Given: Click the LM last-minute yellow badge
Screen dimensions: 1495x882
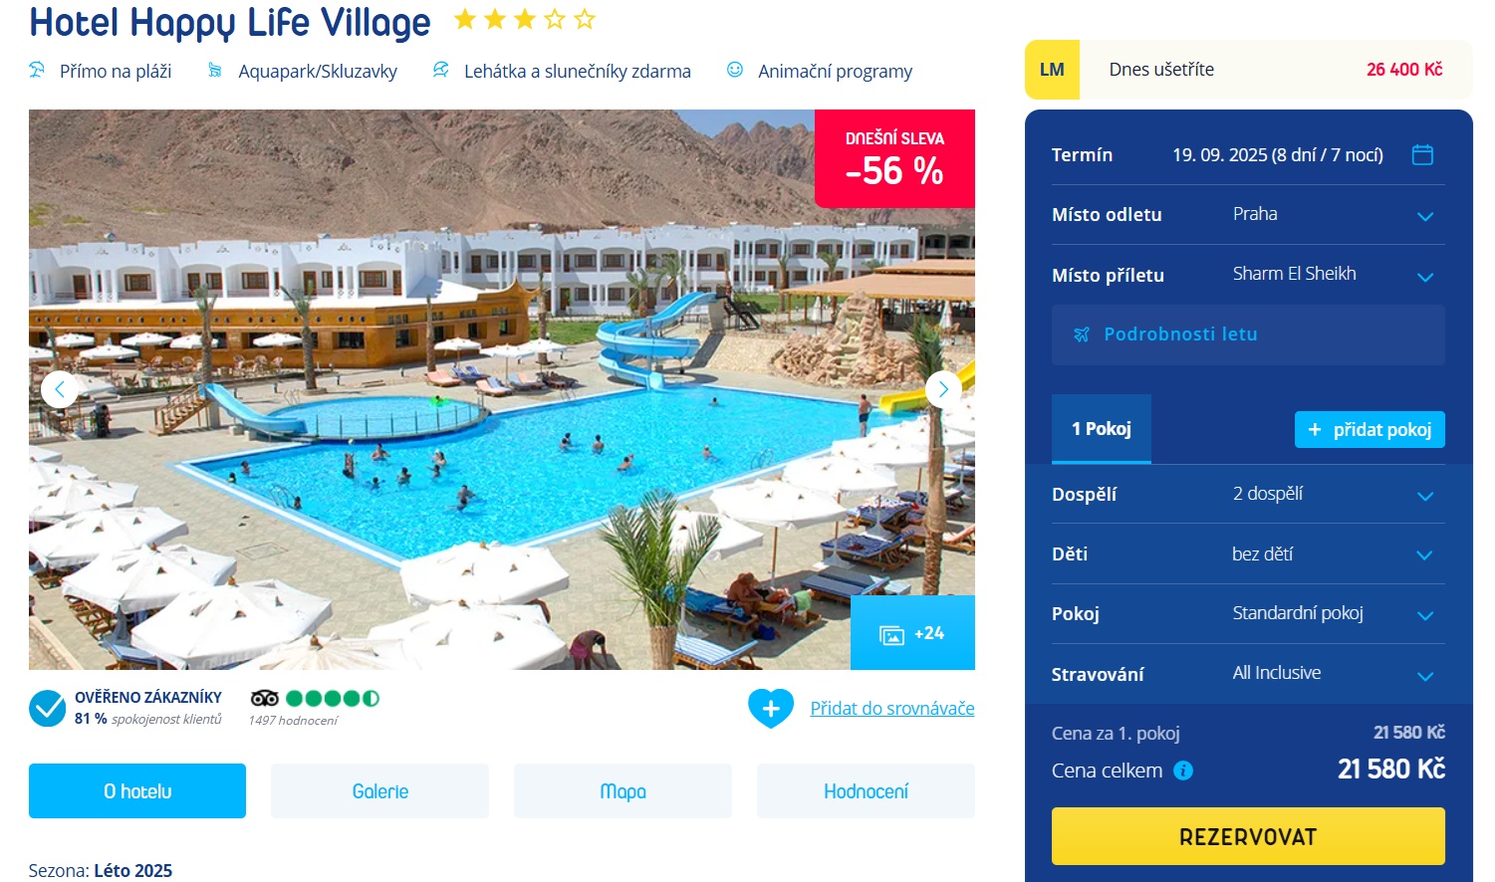Looking at the screenshot, I should [x=1052, y=70].
